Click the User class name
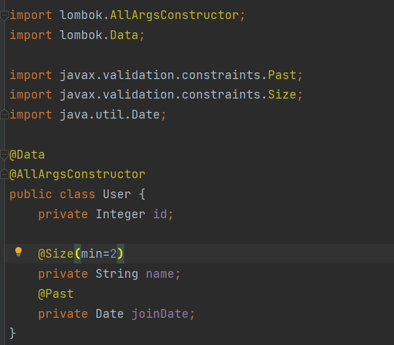394x345 pixels. point(116,194)
